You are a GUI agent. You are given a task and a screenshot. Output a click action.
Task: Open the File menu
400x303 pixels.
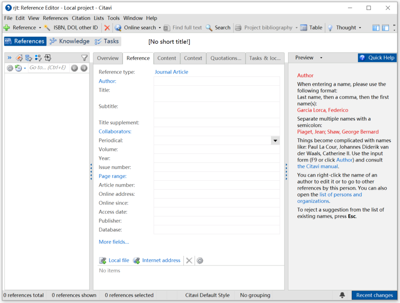pyautogui.click(x=8, y=18)
